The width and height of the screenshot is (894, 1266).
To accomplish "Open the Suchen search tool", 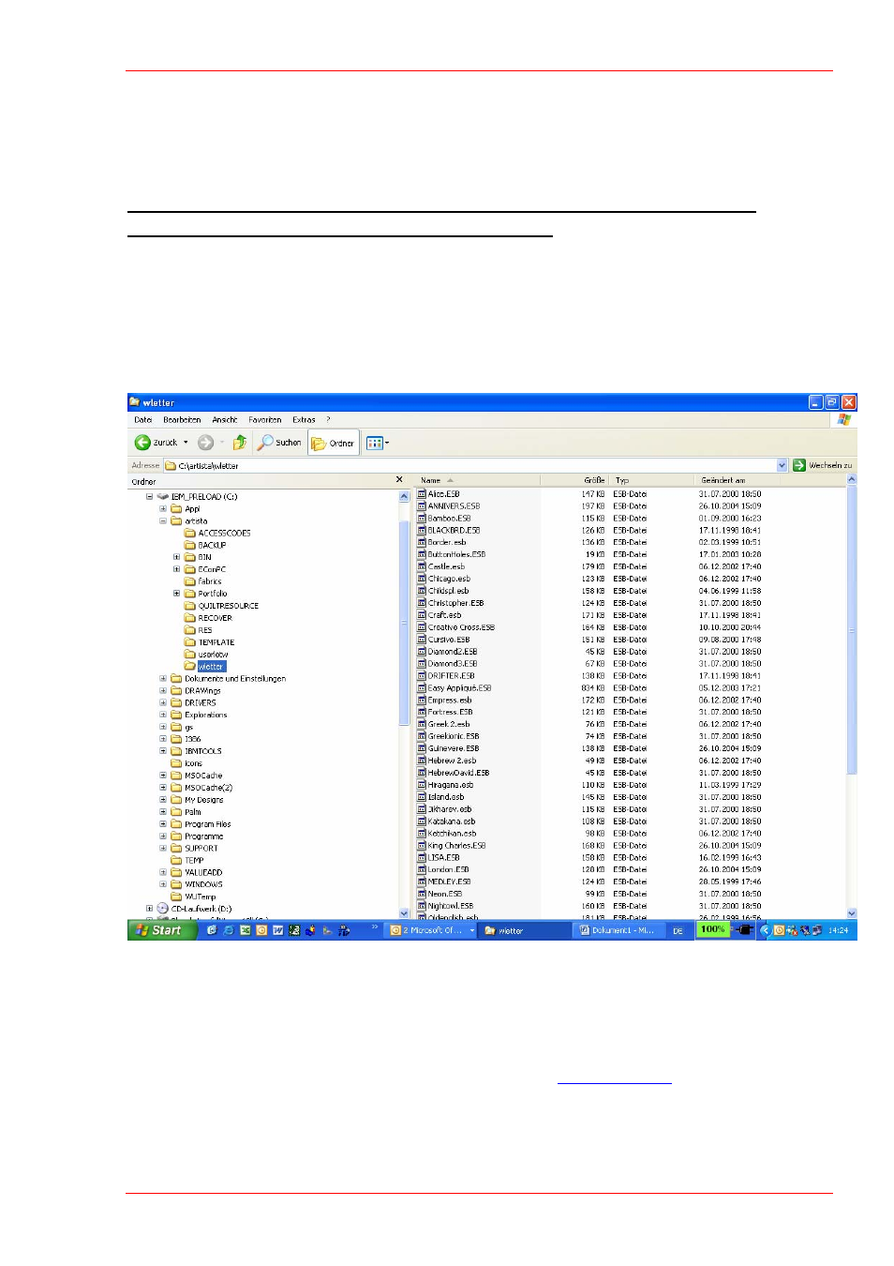I will tap(280, 443).
